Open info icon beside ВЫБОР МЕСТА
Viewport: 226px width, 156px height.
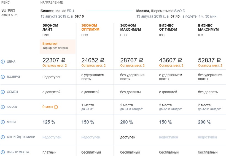point(3,152)
